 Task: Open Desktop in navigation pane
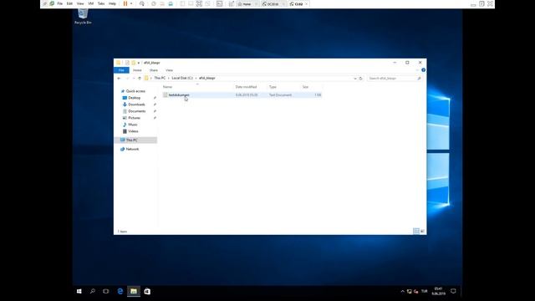(134, 98)
